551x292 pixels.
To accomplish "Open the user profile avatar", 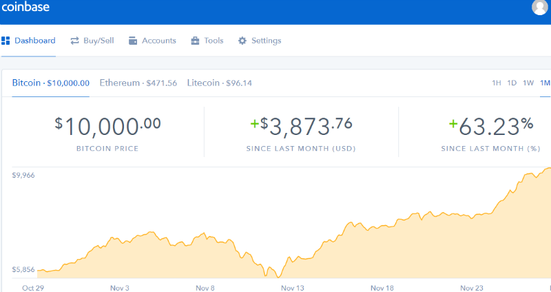I will click(x=540, y=8).
